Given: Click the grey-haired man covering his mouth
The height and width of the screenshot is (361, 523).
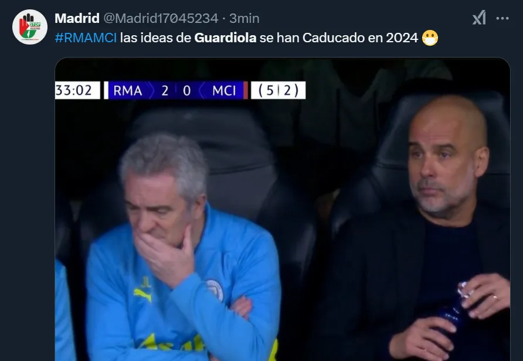Looking at the screenshot, I should click(x=182, y=247).
